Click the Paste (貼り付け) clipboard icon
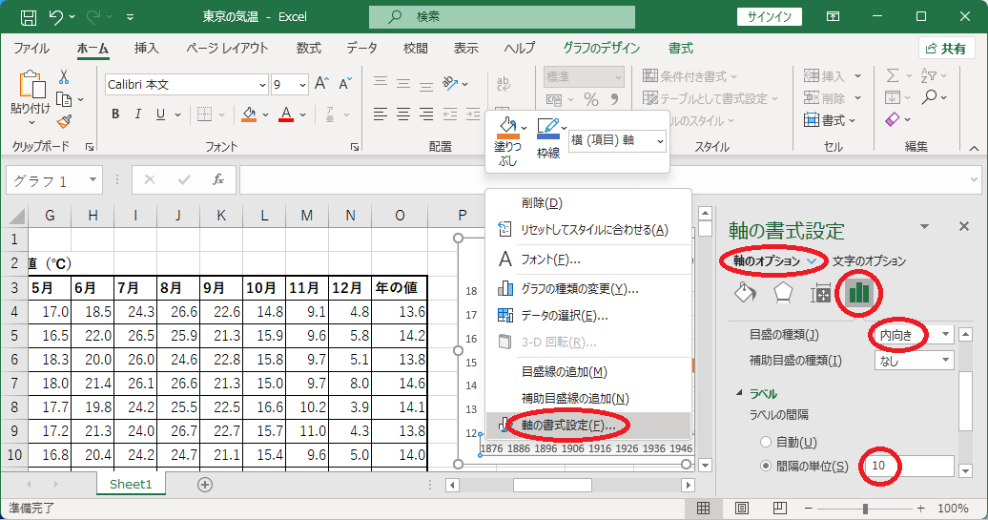988x520 pixels. click(x=31, y=85)
